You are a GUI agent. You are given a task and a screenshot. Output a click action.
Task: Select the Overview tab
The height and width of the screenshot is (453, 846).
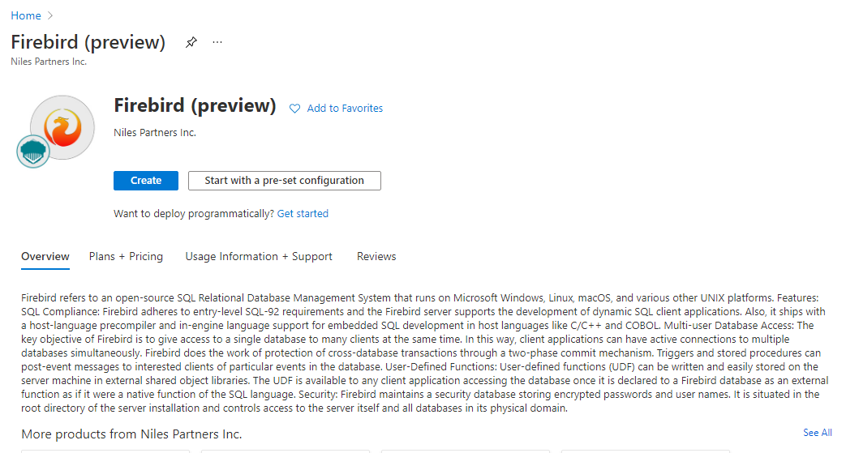click(x=45, y=257)
